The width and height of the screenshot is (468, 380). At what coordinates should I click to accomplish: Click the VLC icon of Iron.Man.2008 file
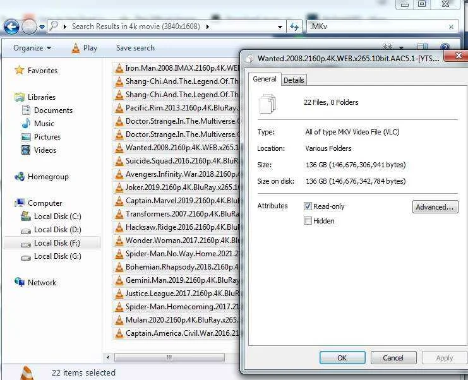[119, 68]
